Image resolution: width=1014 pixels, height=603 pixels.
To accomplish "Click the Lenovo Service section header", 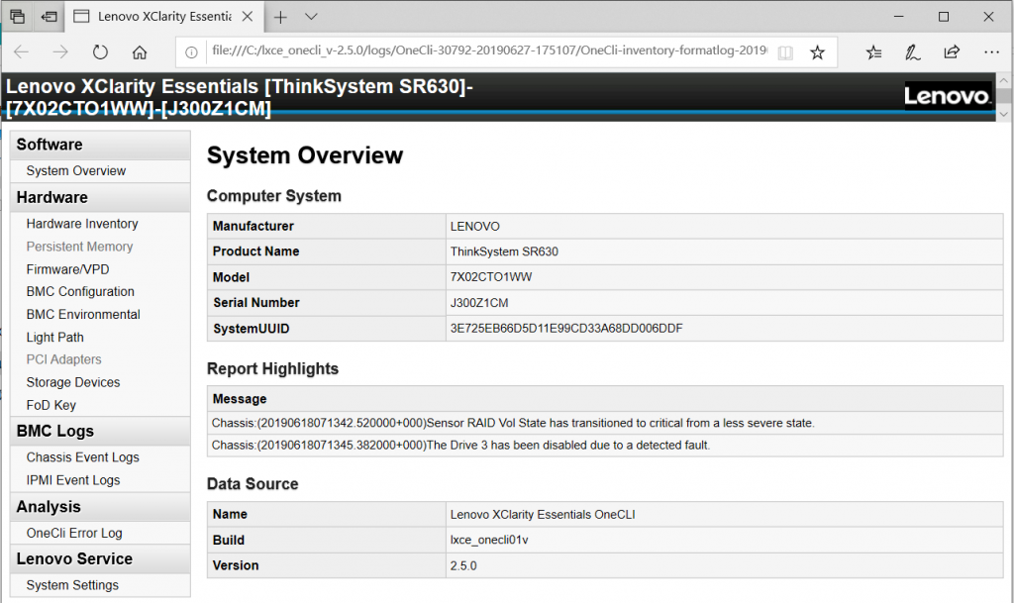I will (100, 559).
